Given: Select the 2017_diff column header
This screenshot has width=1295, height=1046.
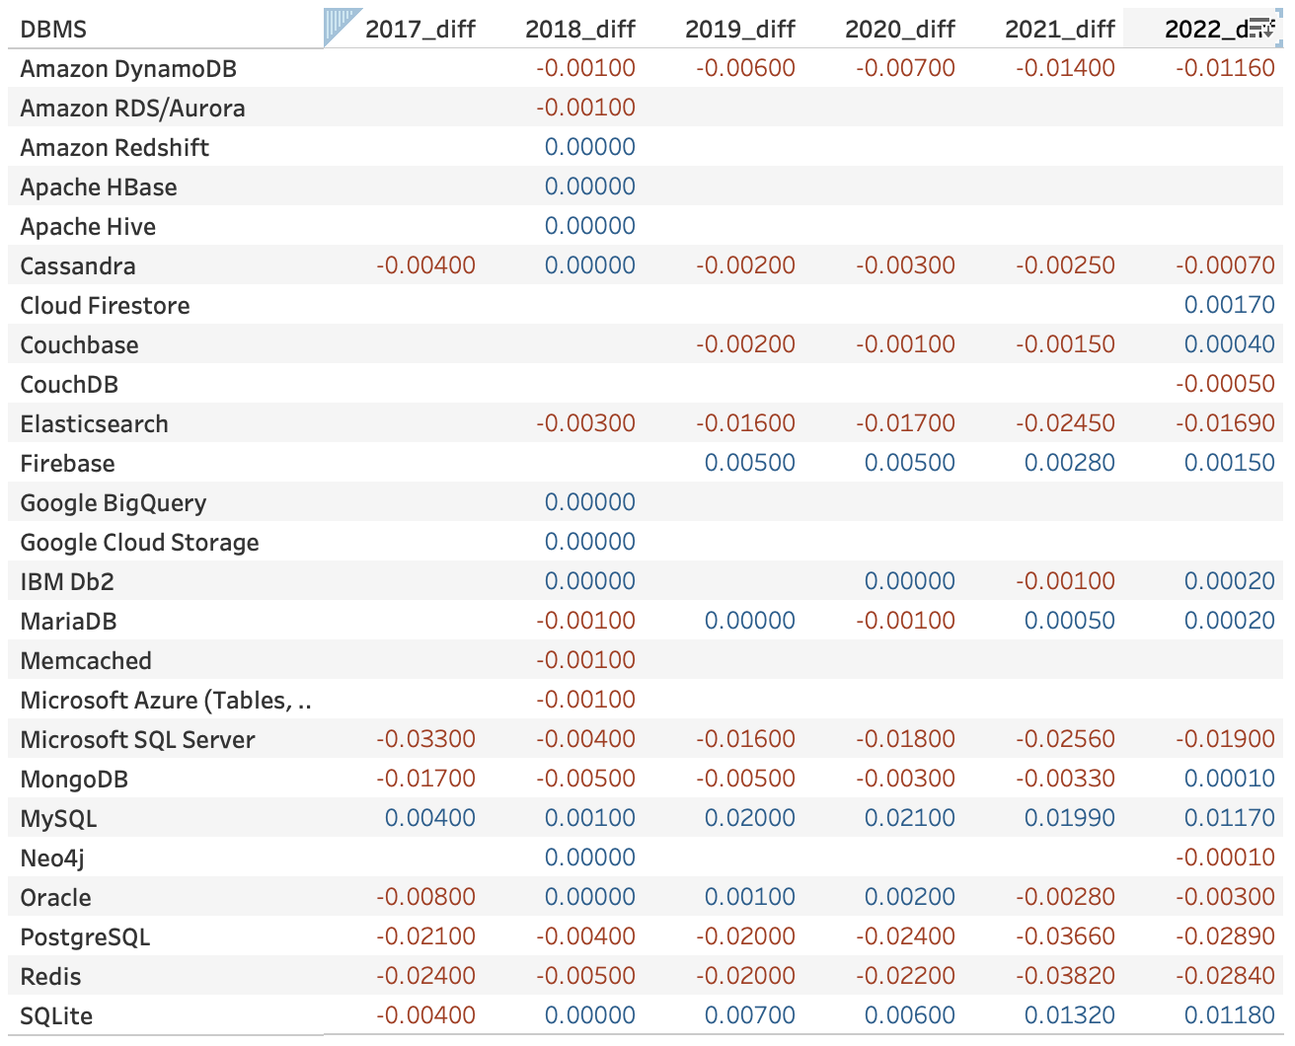Looking at the screenshot, I should (420, 30).
